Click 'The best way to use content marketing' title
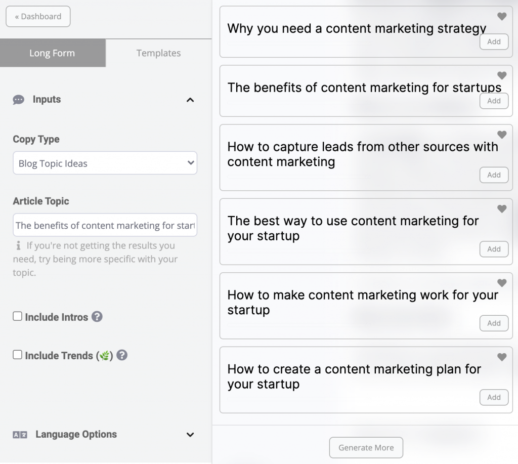 click(x=353, y=228)
